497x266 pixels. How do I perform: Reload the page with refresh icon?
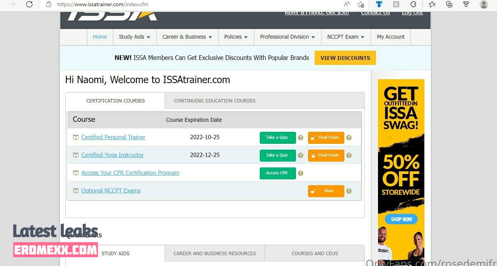[29, 4]
